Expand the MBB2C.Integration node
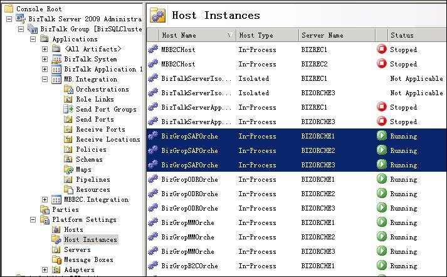The width and height of the screenshot is (447, 277). 45,199
